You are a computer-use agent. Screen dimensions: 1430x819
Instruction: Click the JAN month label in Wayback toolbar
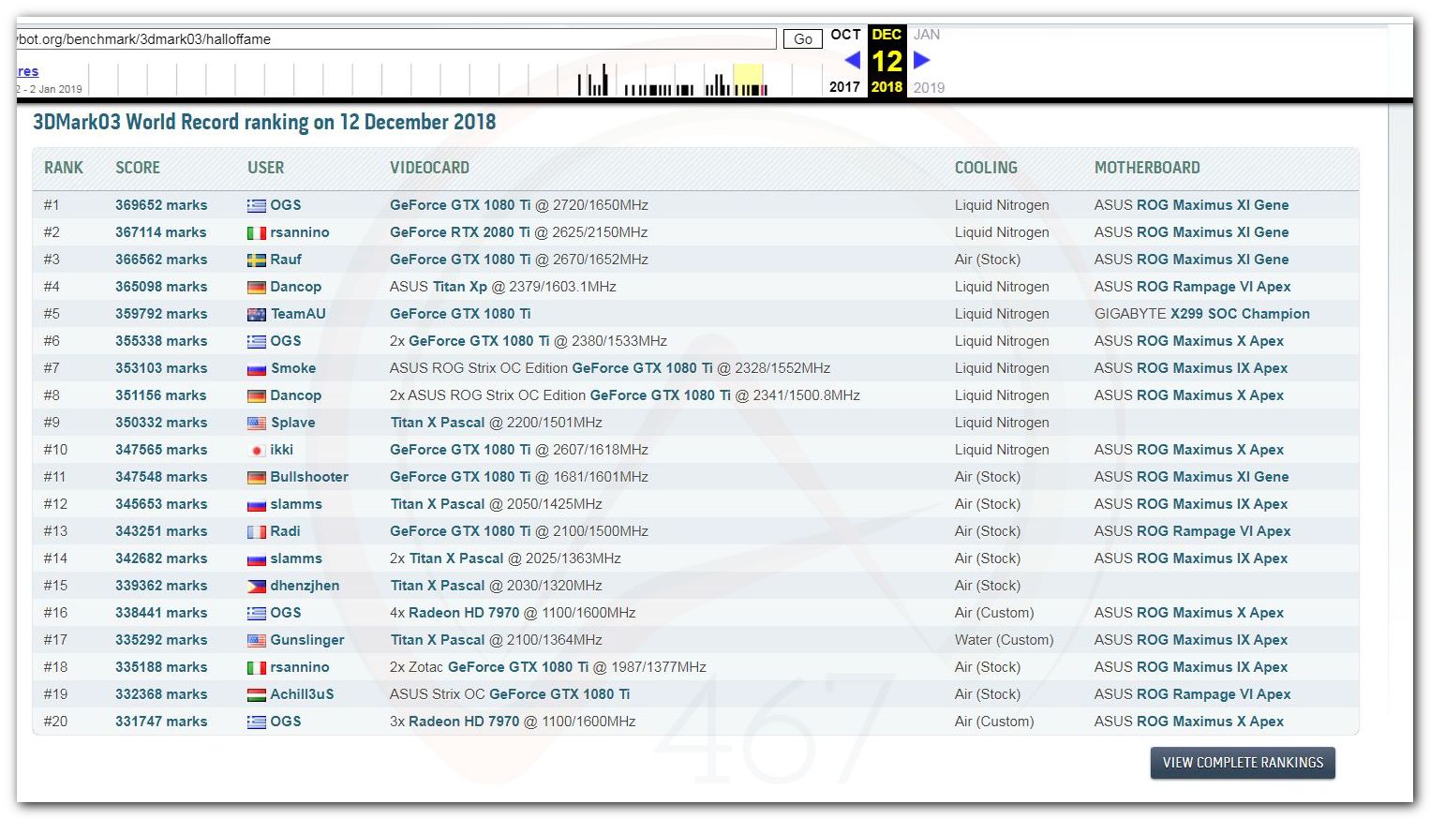point(927,35)
